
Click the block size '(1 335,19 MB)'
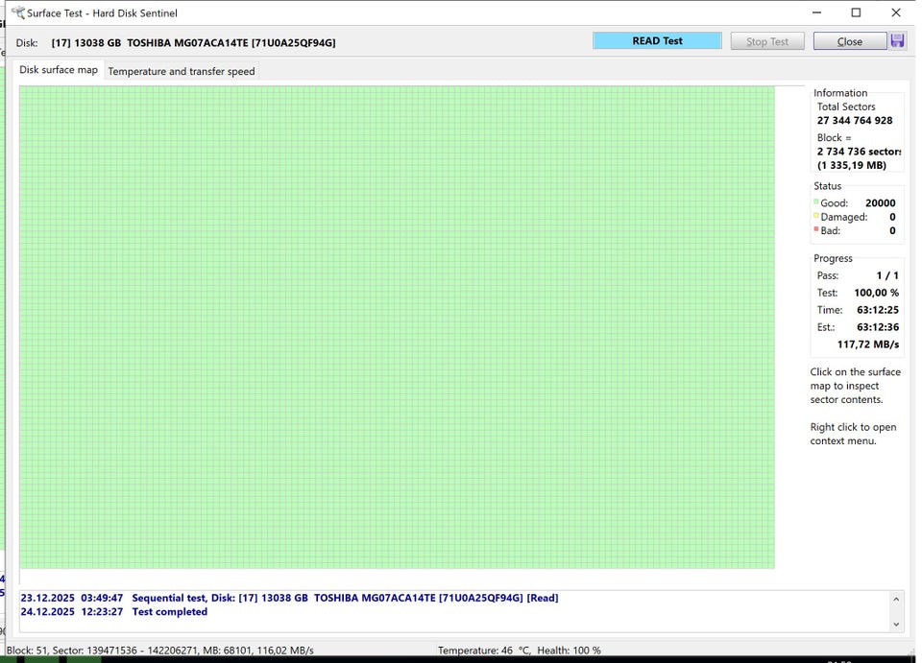[x=852, y=165]
